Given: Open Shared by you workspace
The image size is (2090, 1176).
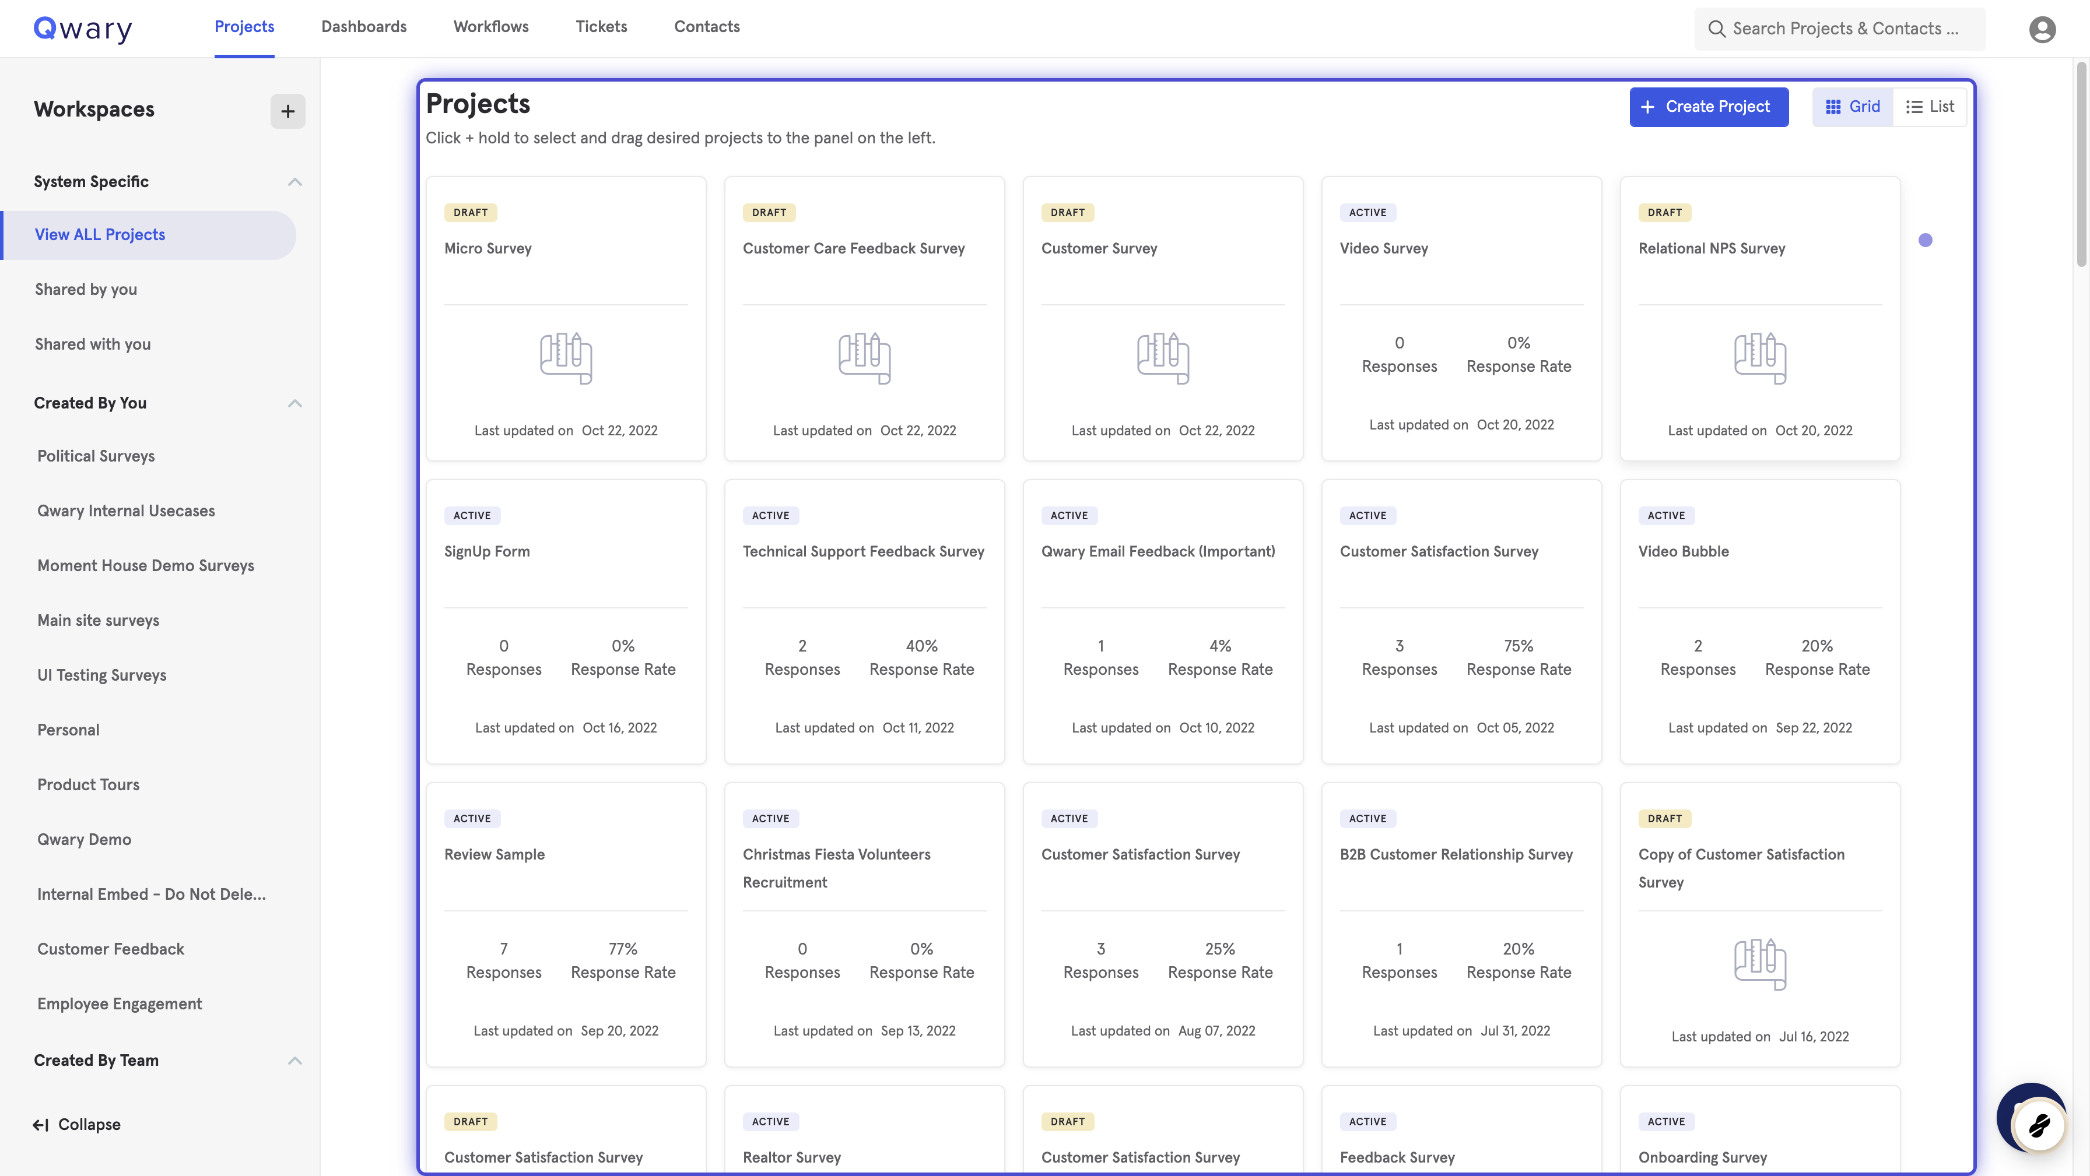Looking at the screenshot, I should click(86, 290).
